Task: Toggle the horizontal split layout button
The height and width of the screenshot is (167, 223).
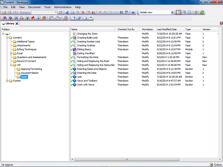Action: (x=184, y=13)
